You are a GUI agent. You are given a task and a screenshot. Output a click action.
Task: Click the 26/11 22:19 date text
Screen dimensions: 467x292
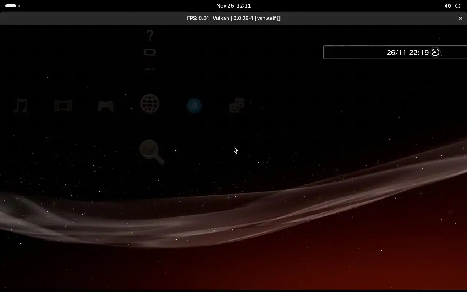(408, 53)
